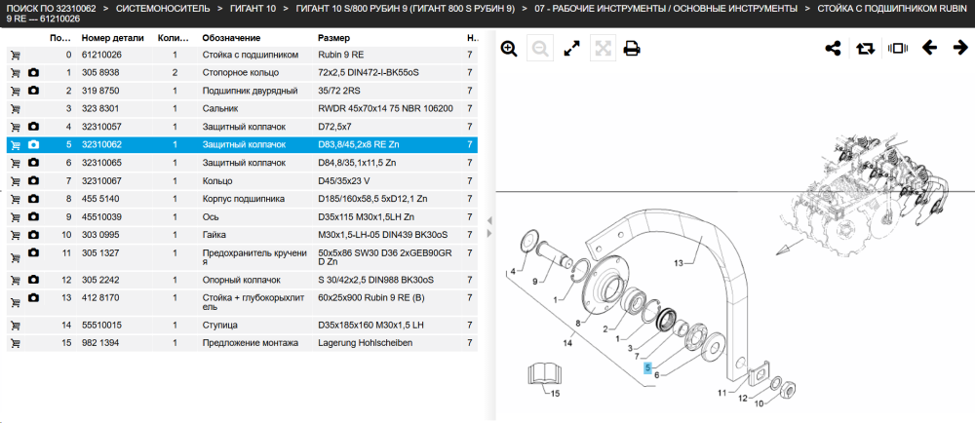Go to the next diagram arrow

tap(960, 48)
